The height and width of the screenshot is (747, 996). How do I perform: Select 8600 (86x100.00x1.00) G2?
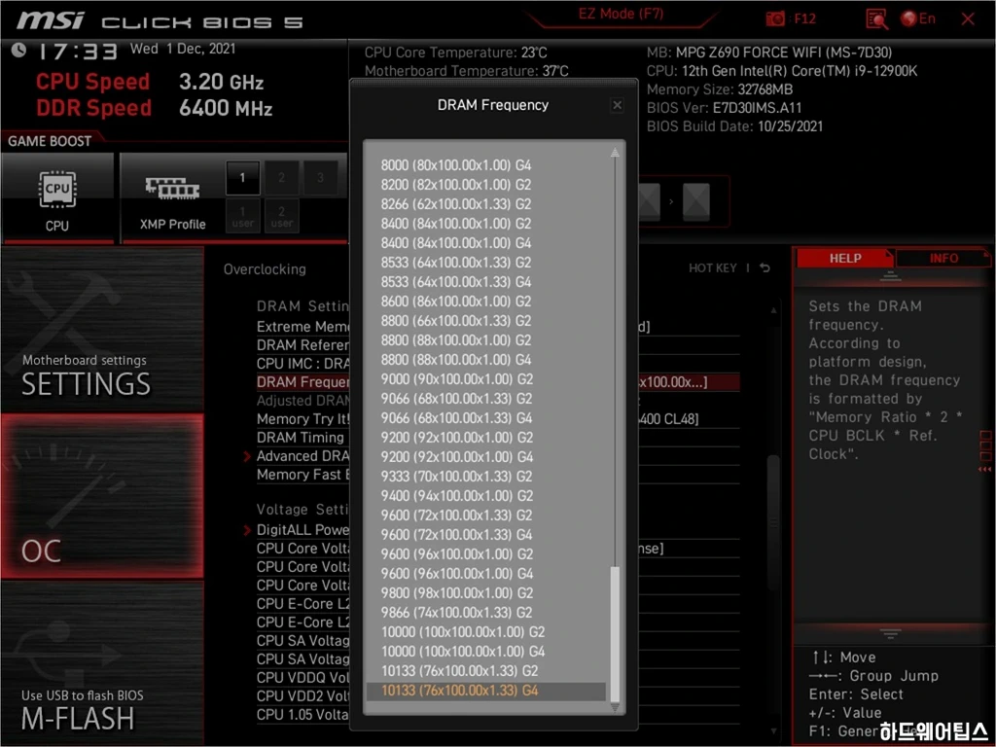(x=486, y=302)
